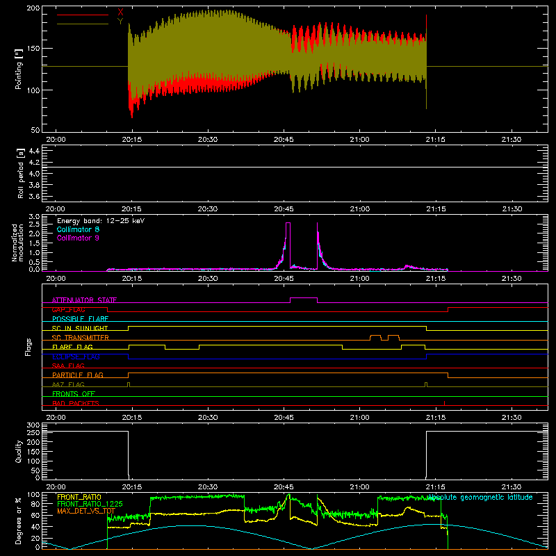Click 'Energy band: 12-25 keV' text
Viewport: 556px width, 556px height.
click(x=101, y=221)
